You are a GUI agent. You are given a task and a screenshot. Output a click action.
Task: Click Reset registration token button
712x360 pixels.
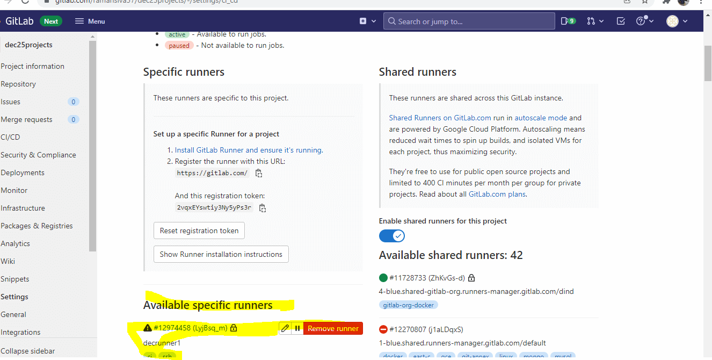pyautogui.click(x=199, y=231)
